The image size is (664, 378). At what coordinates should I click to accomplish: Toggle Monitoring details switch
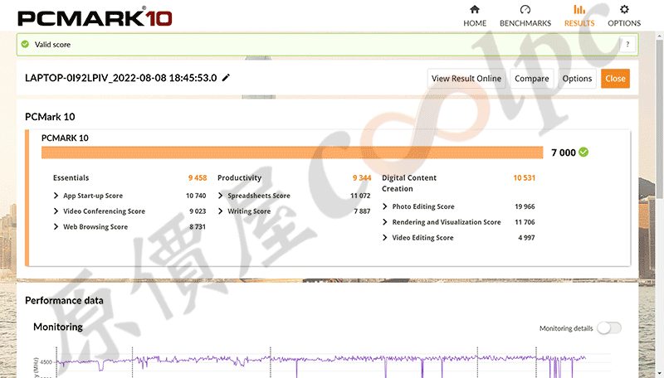coord(609,327)
